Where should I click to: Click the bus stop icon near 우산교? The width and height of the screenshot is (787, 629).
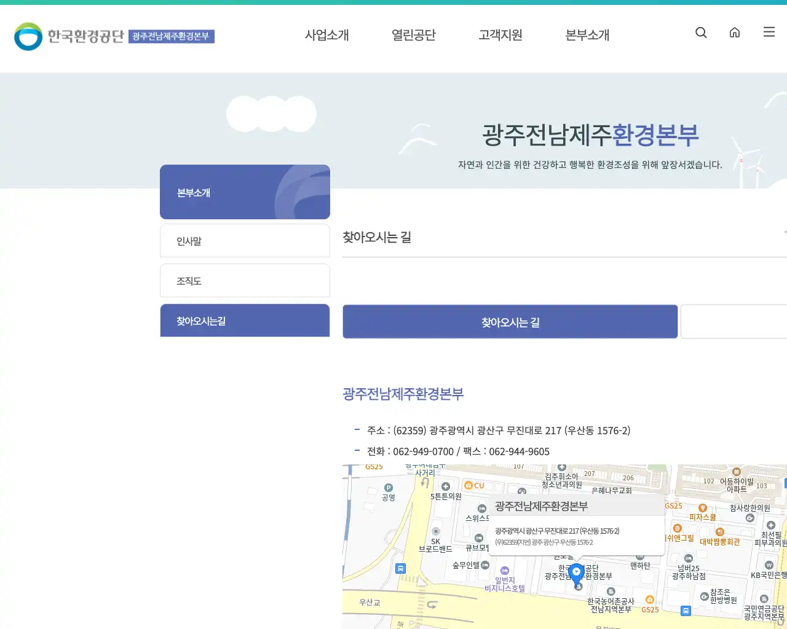400,568
